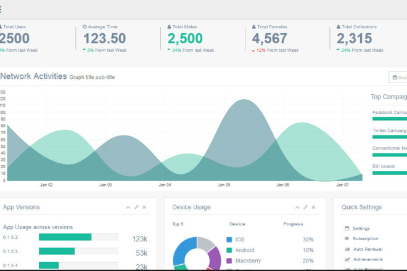Open Achievements in Quick Settings
The height and width of the screenshot is (271, 407).
pos(368,259)
